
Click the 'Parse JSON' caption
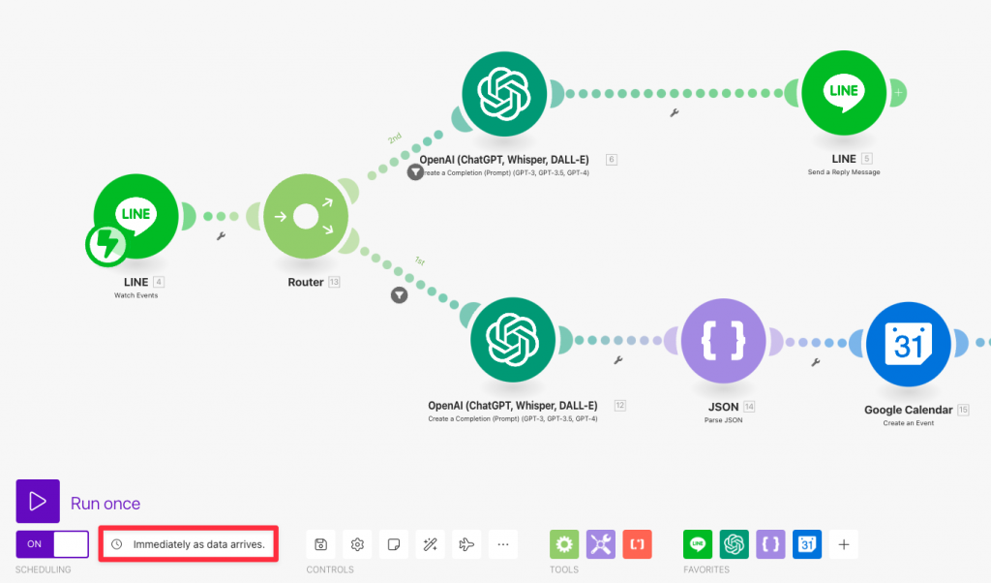[x=724, y=420]
